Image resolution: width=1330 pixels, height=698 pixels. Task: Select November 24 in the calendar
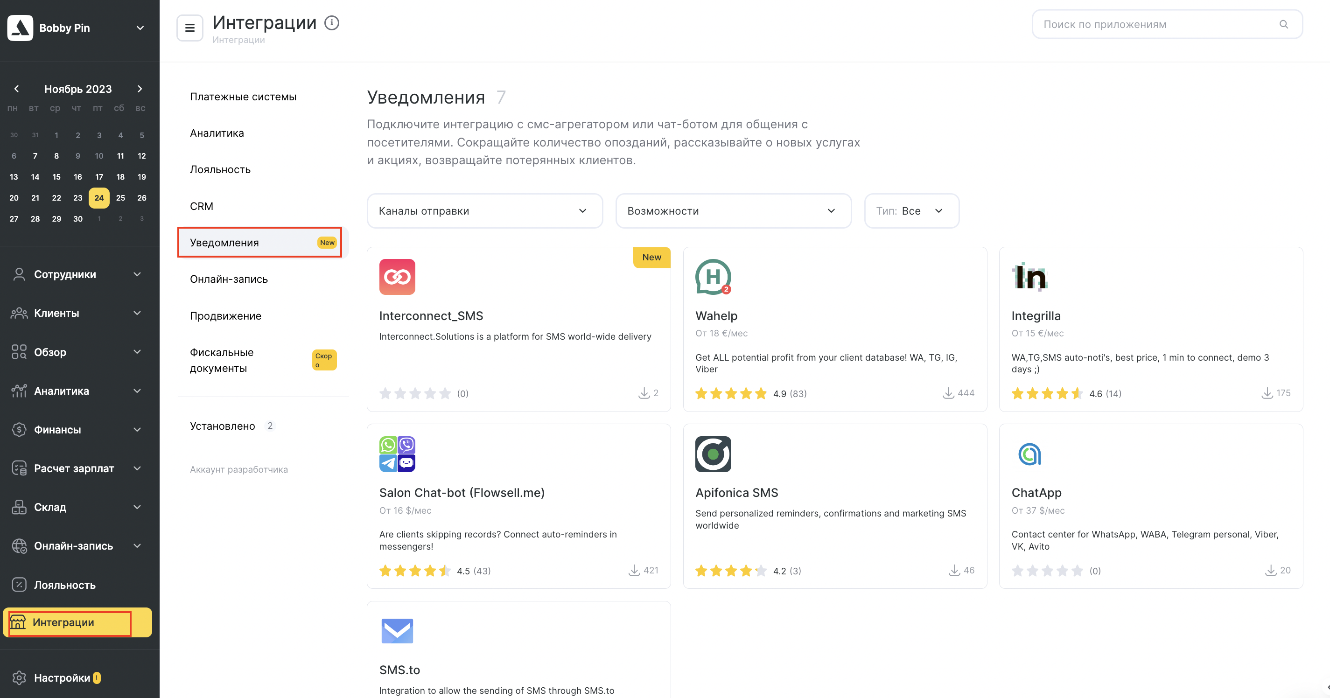[x=99, y=198]
